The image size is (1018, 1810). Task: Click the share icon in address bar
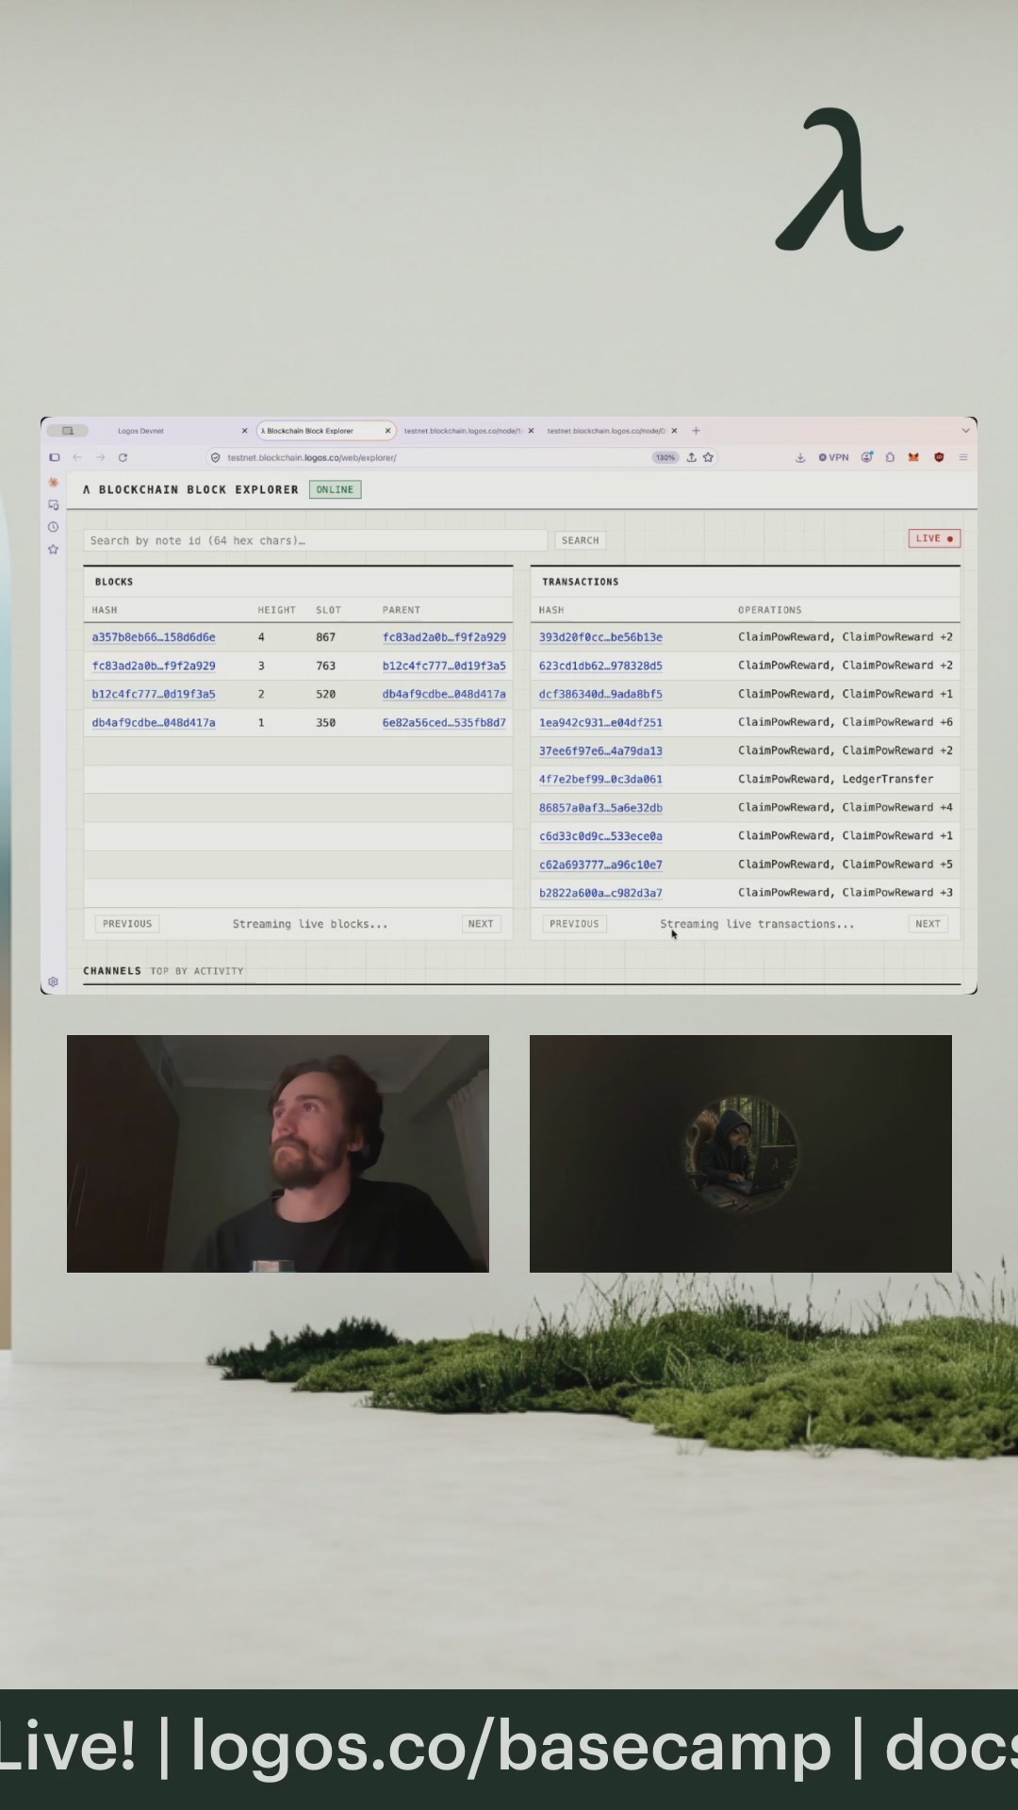[x=691, y=457]
